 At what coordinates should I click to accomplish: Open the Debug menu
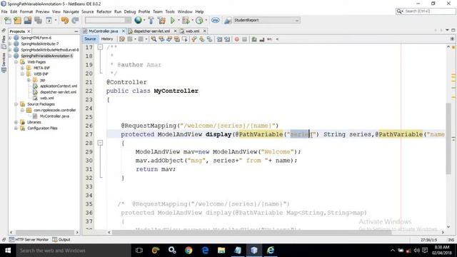pyautogui.click(x=130, y=11)
